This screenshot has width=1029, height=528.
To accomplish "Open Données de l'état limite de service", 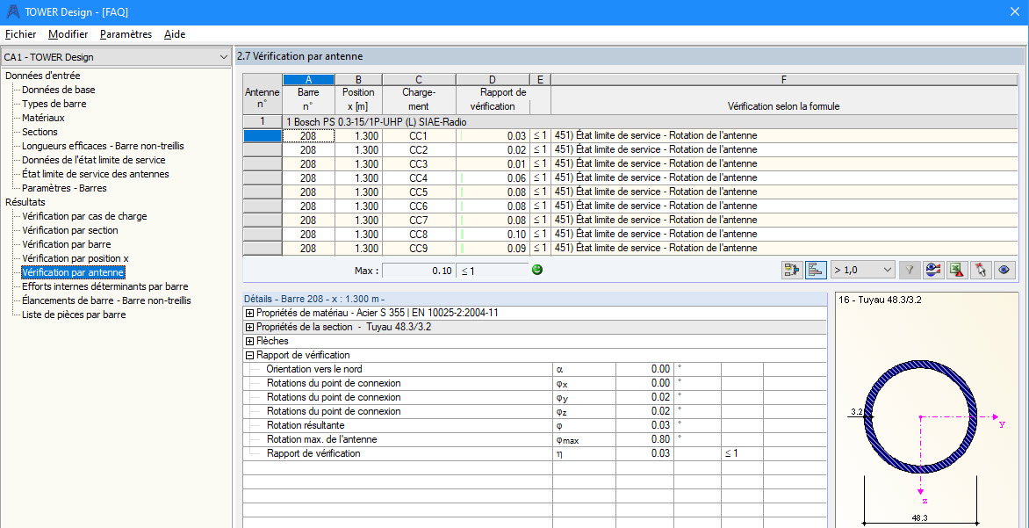I will 93,160.
